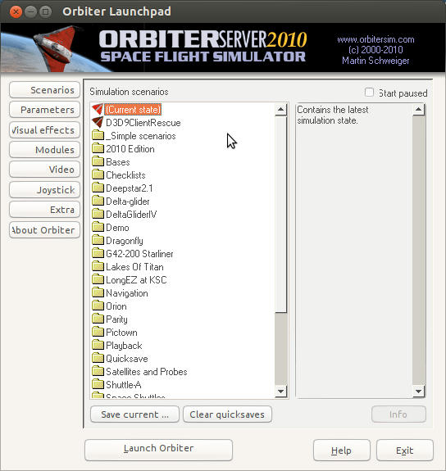Select the "Shuttle-A" folder name

[x=124, y=385]
